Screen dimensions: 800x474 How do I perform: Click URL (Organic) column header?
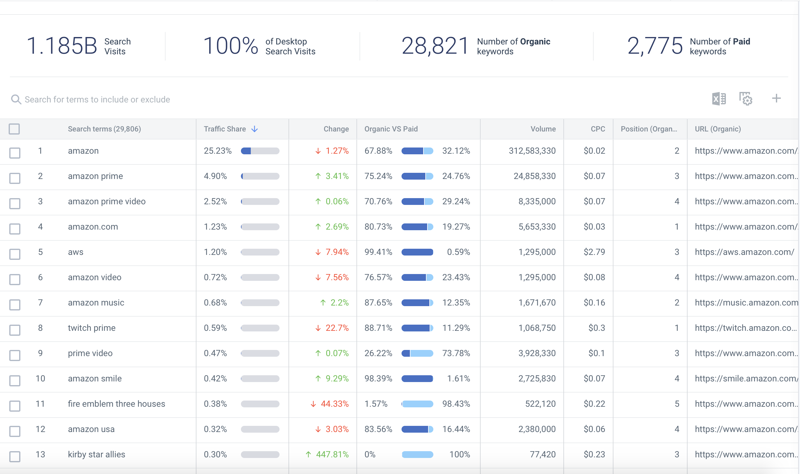click(x=718, y=129)
